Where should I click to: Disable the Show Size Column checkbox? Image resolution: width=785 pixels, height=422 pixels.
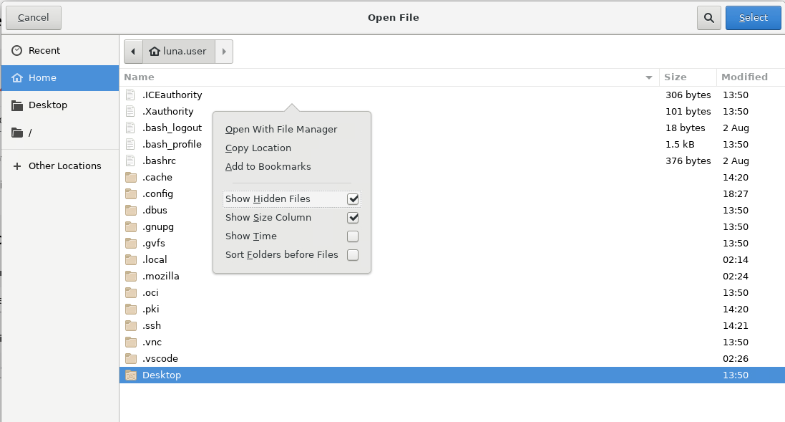coord(353,218)
